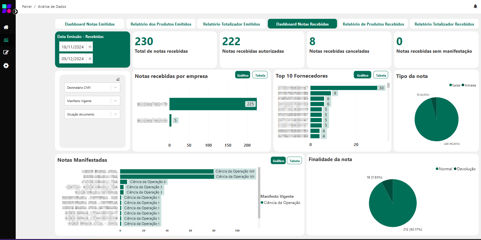
Task: Select the analytics charts icon in the sidebar
Action: coord(6,40)
